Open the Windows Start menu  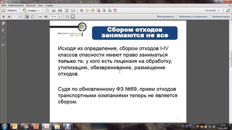[4, 127]
